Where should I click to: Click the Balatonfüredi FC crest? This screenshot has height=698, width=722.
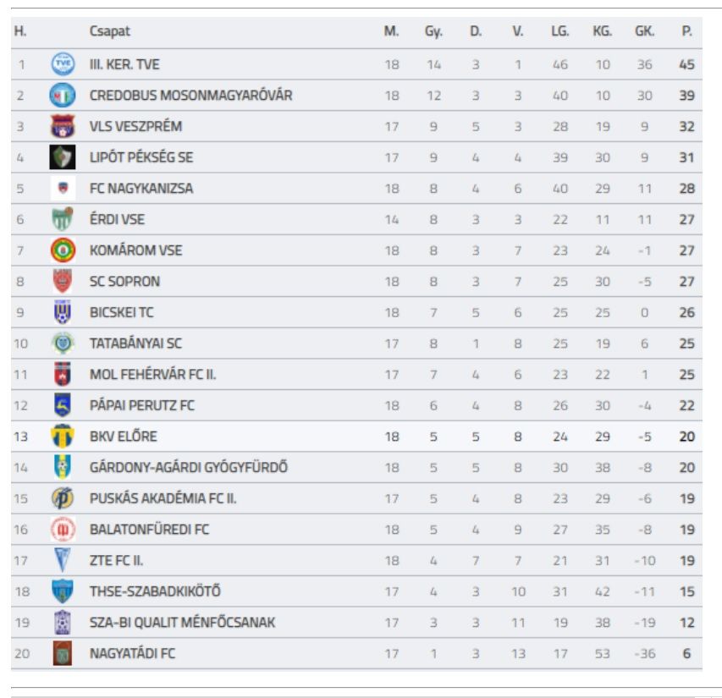point(63,530)
